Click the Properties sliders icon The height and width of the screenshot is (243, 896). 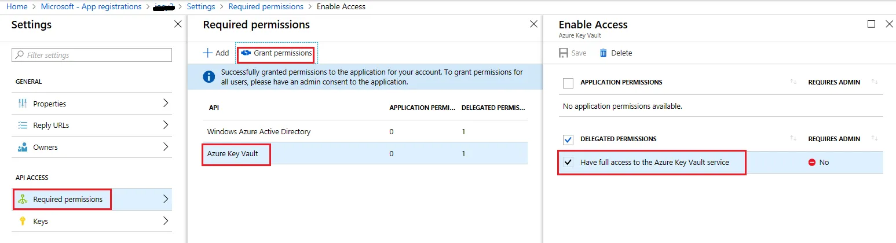tap(23, 104)
